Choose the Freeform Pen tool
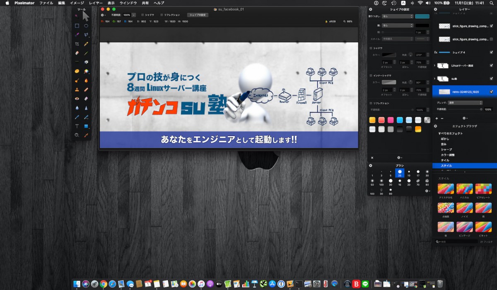Viewport: 497px width, 290px height. (86, 117)
